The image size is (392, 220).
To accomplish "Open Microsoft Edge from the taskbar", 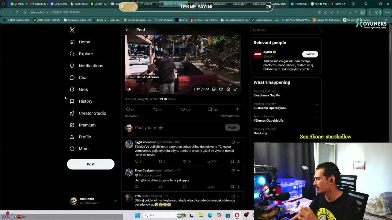I will point(210,215).
